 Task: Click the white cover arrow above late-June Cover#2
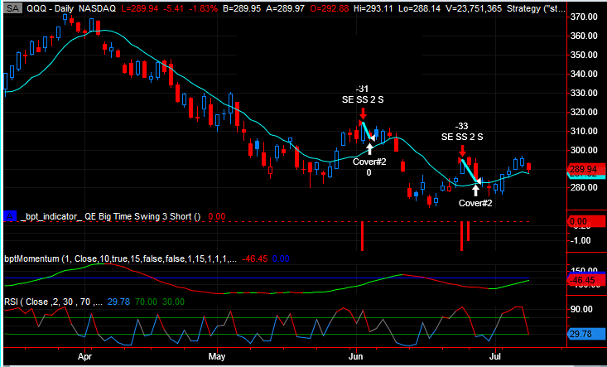pos(475,191)
